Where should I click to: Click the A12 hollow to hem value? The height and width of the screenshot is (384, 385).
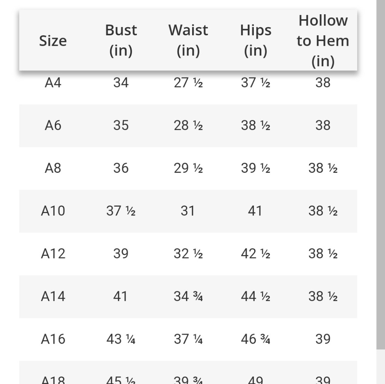coord(323,254)
